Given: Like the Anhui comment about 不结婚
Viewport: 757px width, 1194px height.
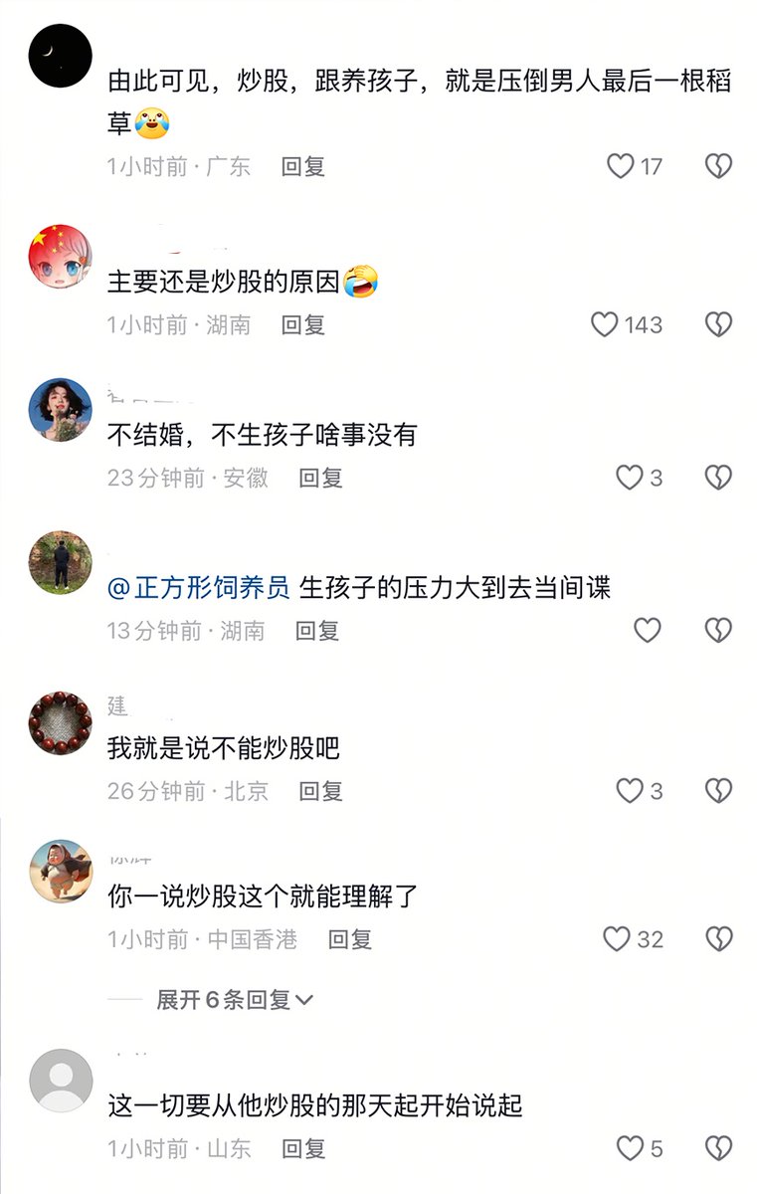Looking at the screenshot, I should pyautogui.click(x=630, y=478).
